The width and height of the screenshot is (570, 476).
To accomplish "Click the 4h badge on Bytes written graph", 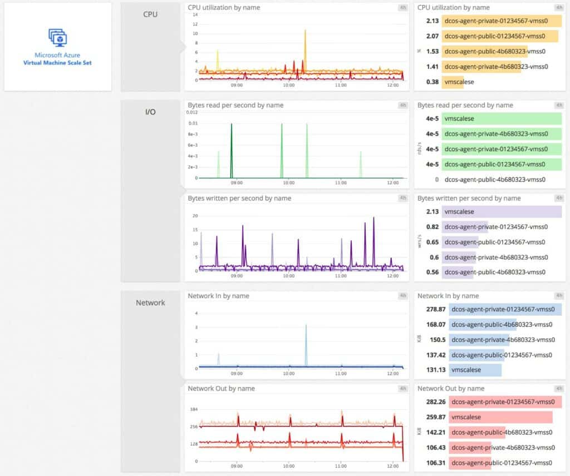I will 403,198.
